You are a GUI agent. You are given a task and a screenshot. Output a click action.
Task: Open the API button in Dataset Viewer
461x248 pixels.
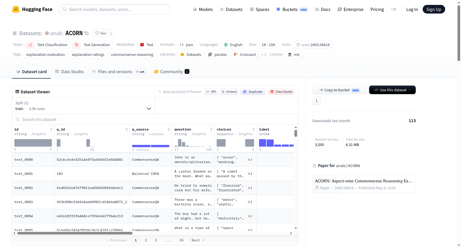211,92
